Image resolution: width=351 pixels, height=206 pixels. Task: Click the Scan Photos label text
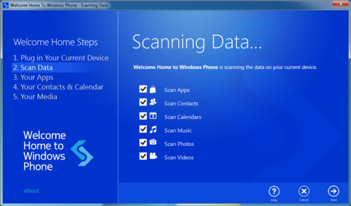(x=179, y=144)
